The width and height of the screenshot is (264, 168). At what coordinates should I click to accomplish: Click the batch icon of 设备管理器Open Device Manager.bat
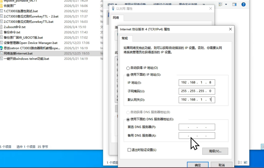[1, 43]
